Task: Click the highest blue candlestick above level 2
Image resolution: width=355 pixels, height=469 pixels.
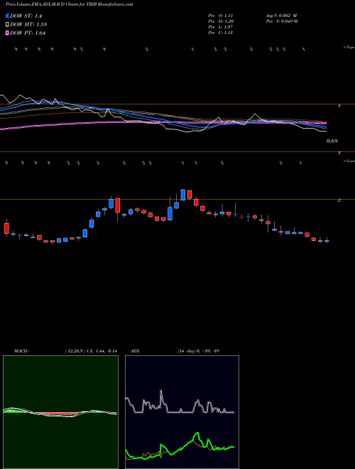Action: click(183, 195)
